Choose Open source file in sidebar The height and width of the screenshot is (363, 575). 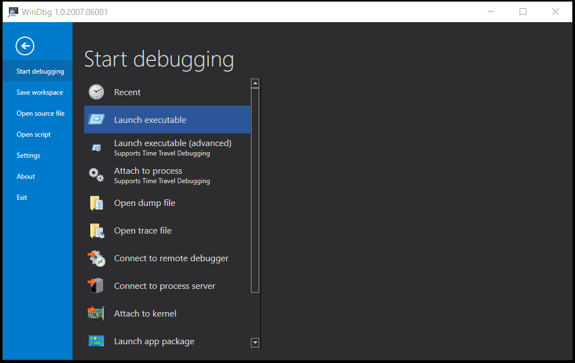click(38, 113)
